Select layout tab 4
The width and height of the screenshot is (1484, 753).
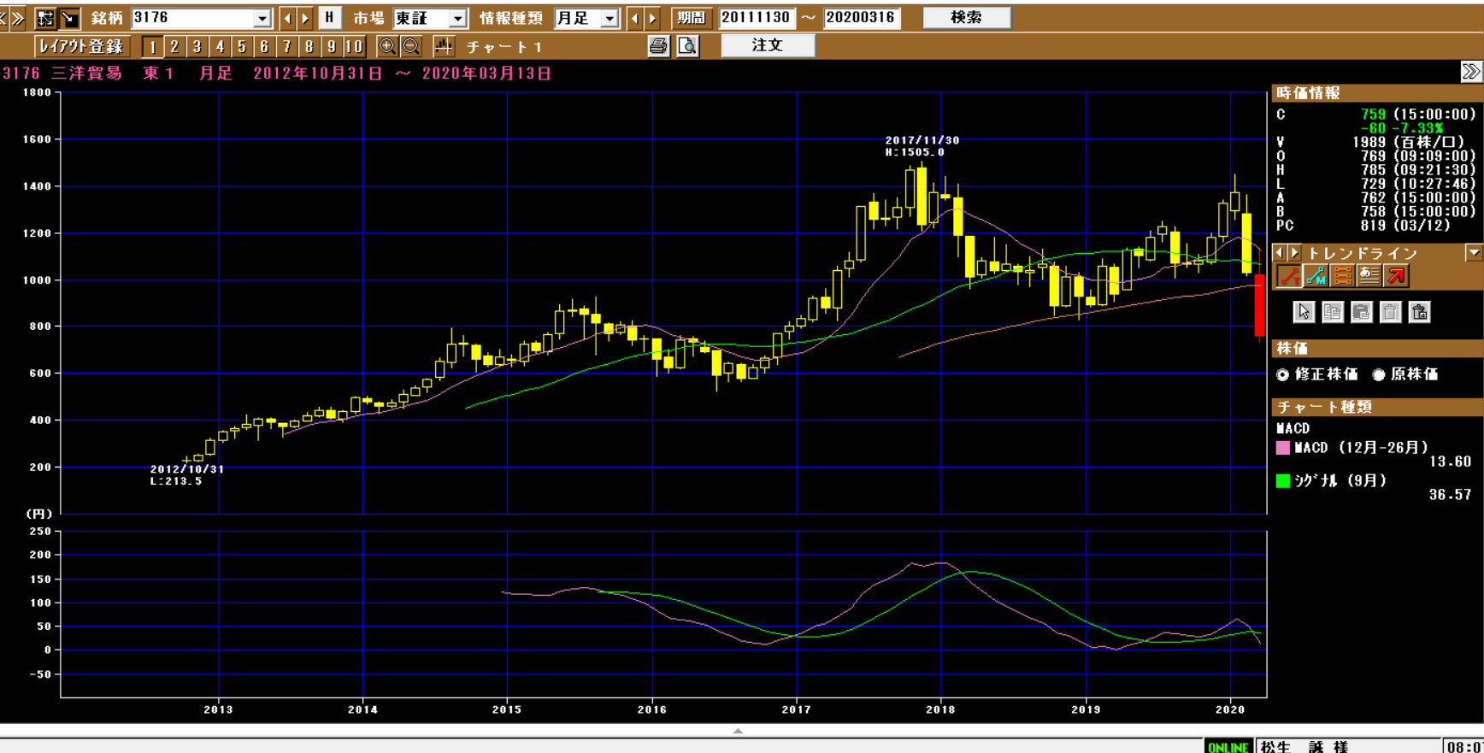220,47
